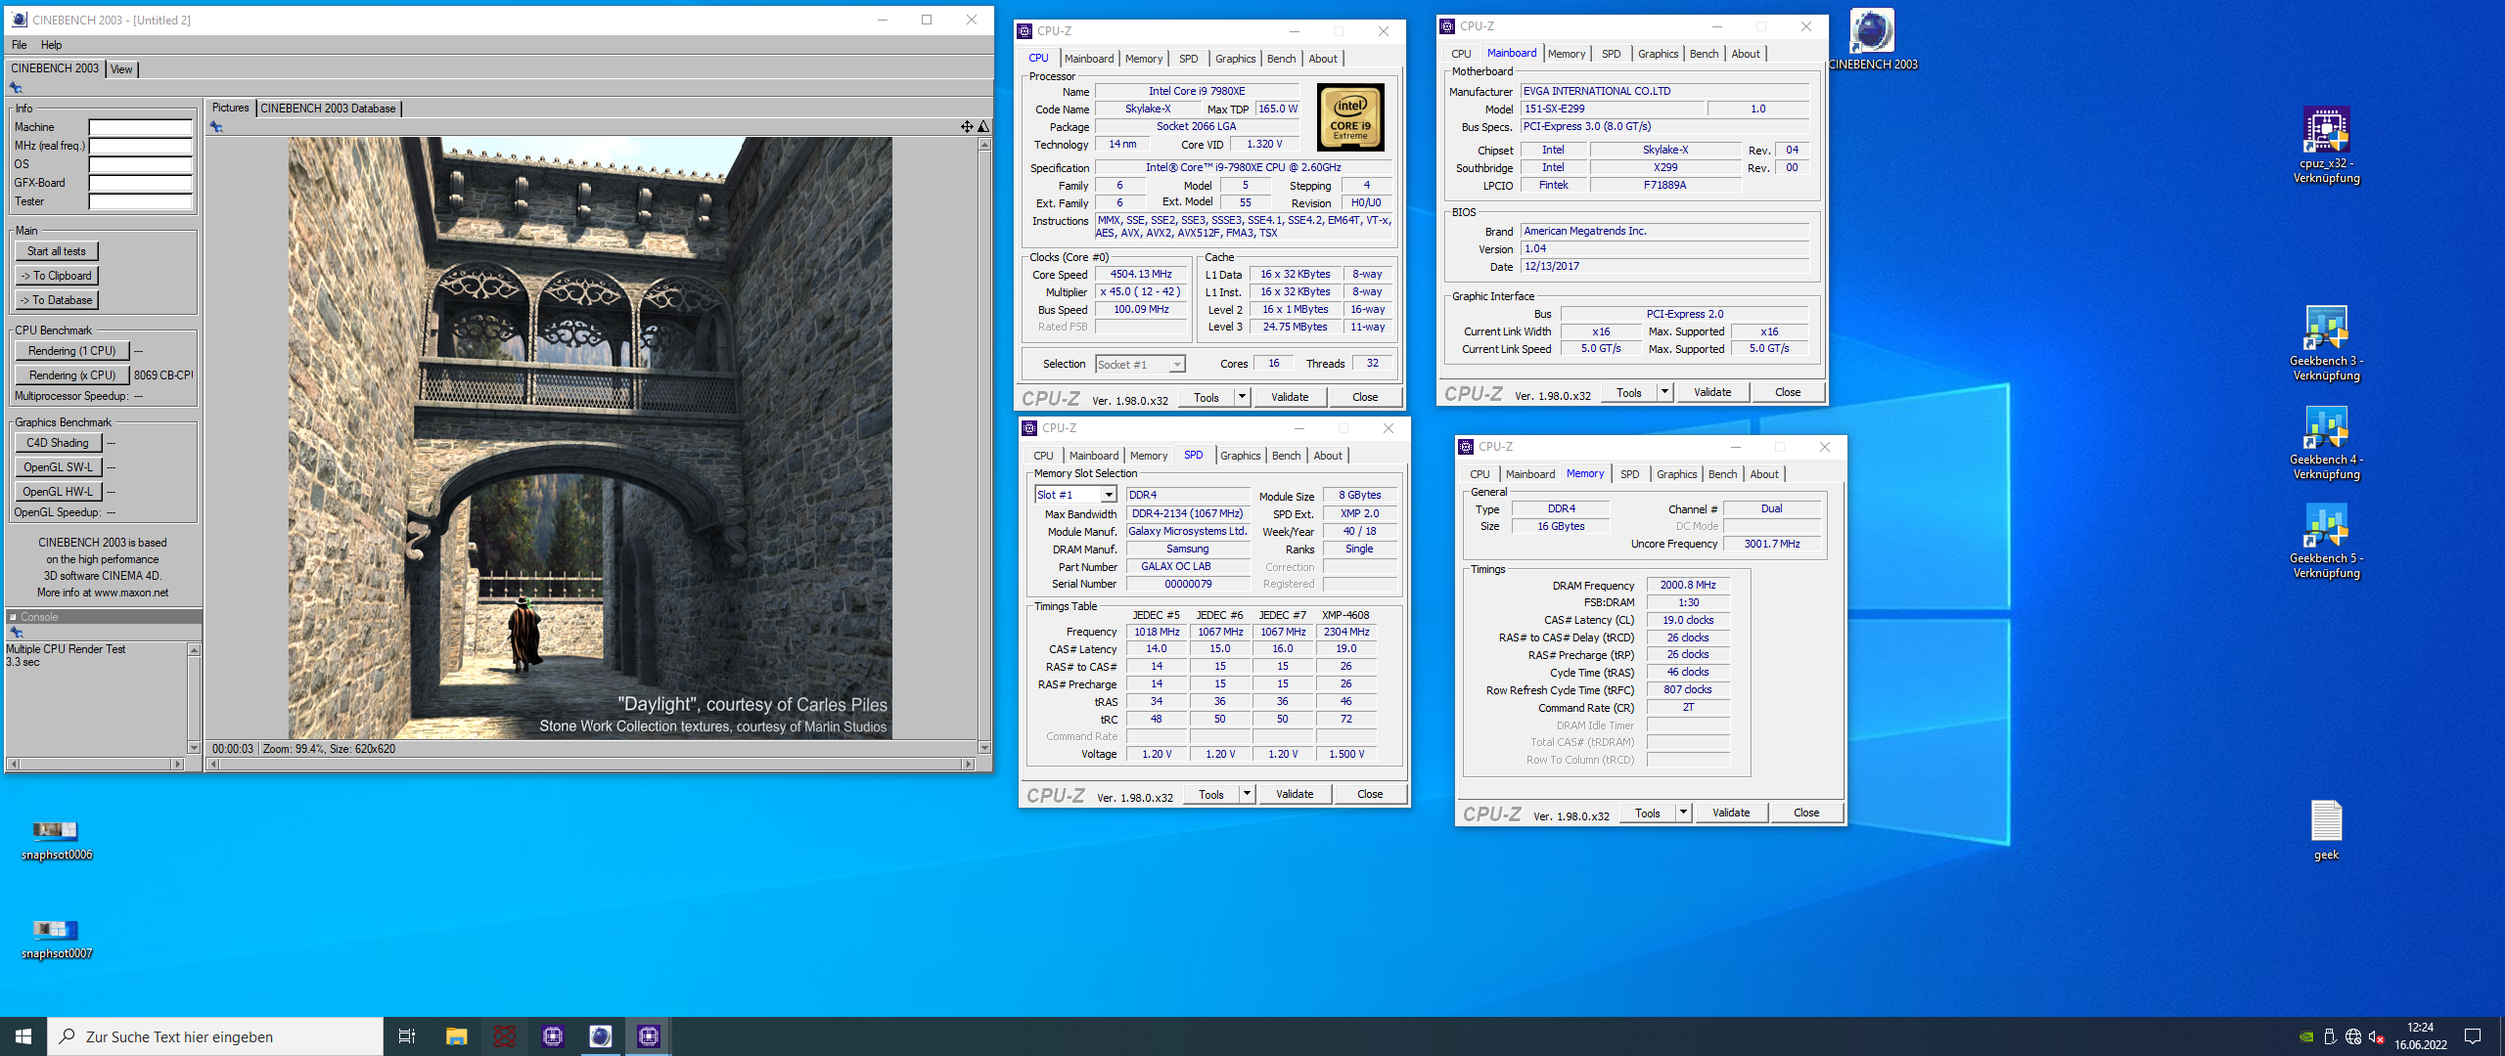
Task: Open Geekbench 3 Verknüpfung icon
Action: point(2326,342)
